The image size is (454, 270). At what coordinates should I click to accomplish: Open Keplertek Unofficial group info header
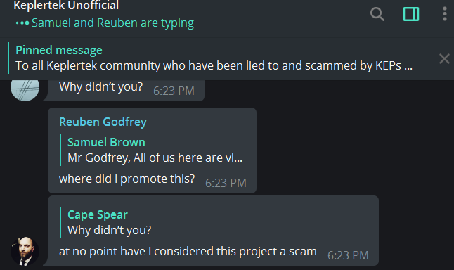point(66,5)
